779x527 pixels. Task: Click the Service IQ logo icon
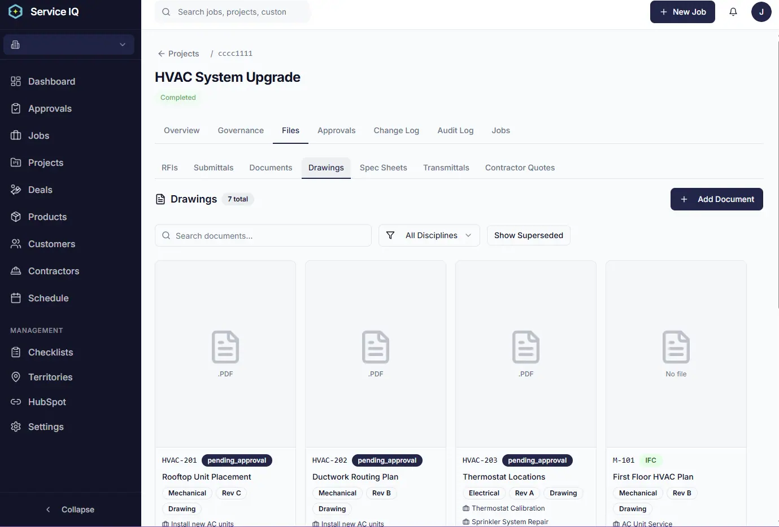click(15, 11)
